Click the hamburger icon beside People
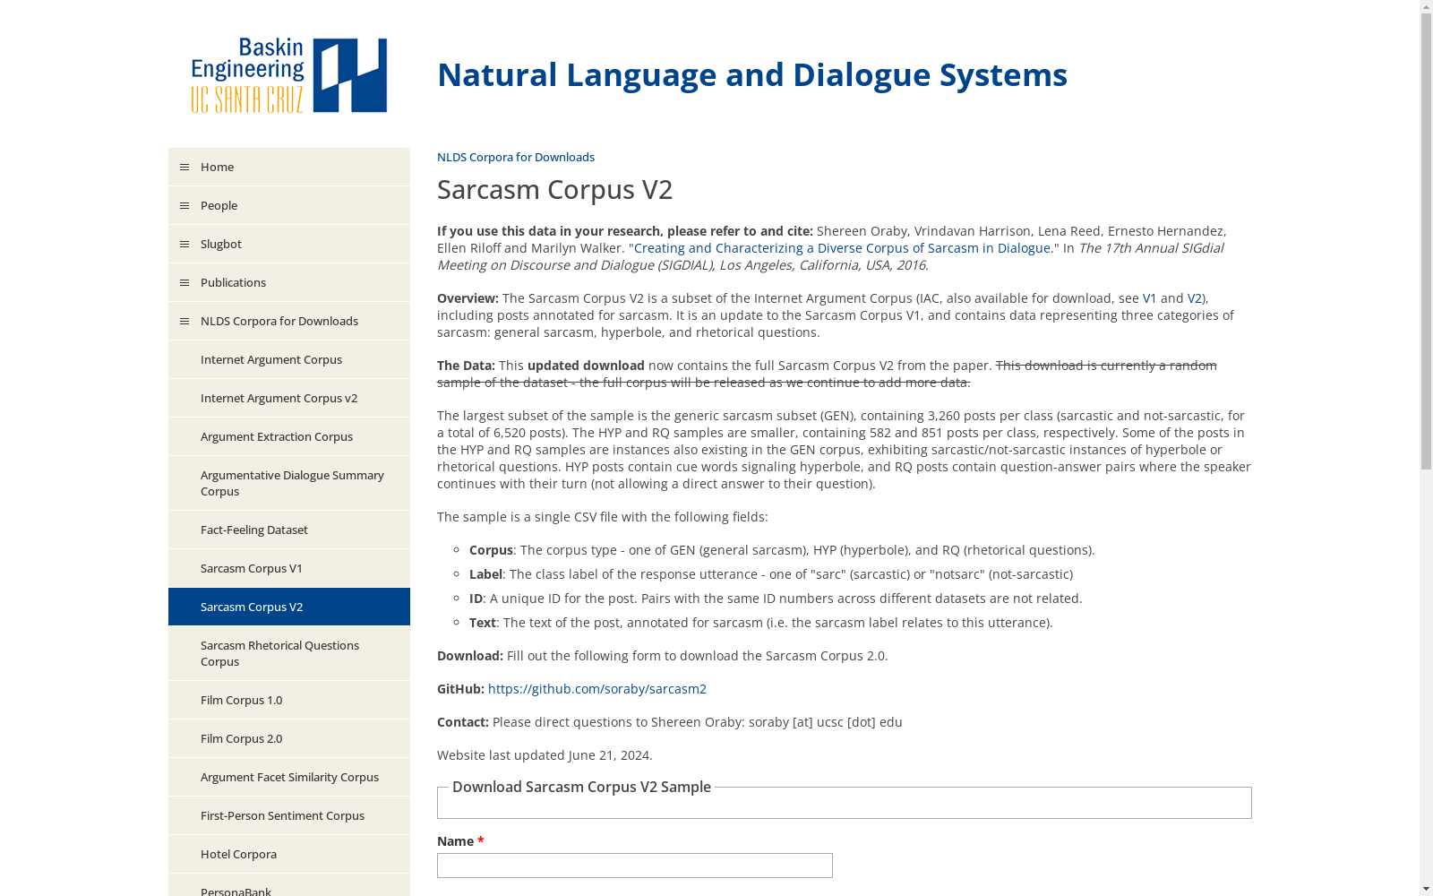Image resolution: width=1433 pixels, height=896 pixels. coord(184,206)
